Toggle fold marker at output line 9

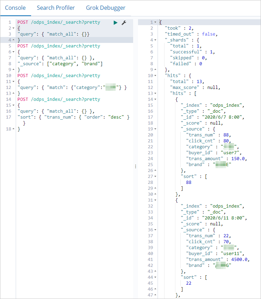[155, 69]
